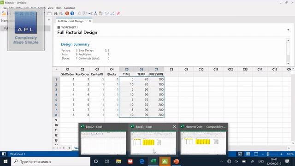Select Hammer 2.xls Excel window thumbnail
The height and width of the screenshot is (166, 295).
(x=203, y=139)
